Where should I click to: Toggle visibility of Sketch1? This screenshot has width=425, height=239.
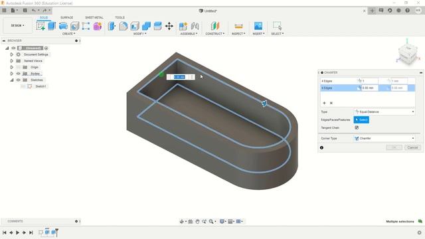point(23,86)
